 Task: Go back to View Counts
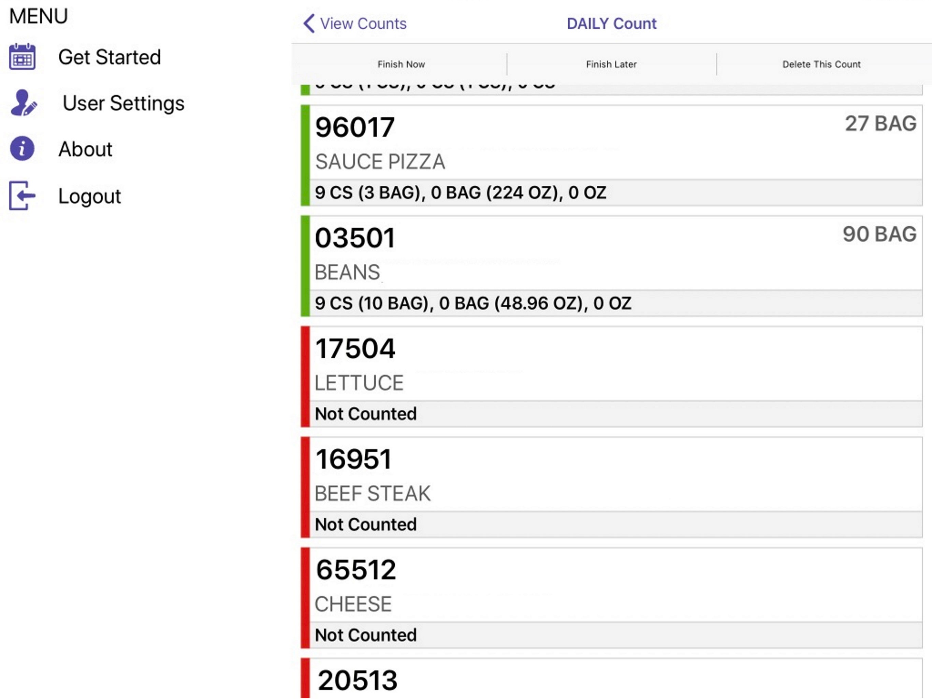coord(363,24)
